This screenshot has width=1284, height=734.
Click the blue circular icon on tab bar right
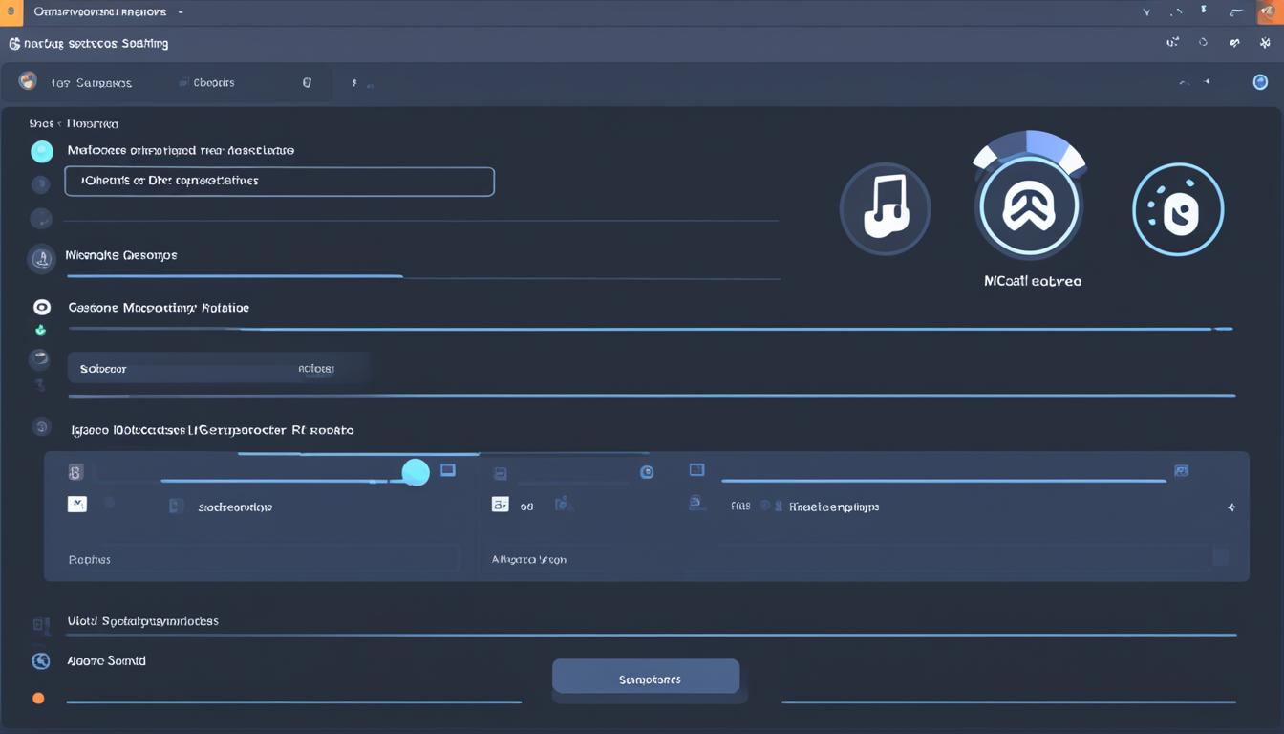(x=1260, y=82)
